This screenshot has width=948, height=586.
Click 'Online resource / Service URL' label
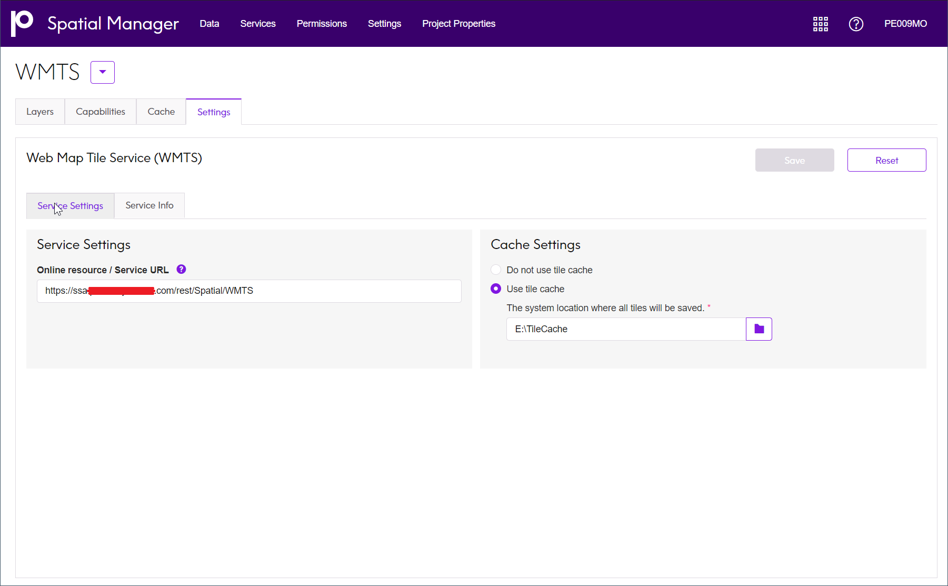(103, 270)
